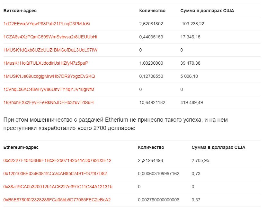
Task: Open Ethereum address 0xd2227F40458B8F1Bc2F2b07142541cDb792D3E12
Action: click(58, 160)
